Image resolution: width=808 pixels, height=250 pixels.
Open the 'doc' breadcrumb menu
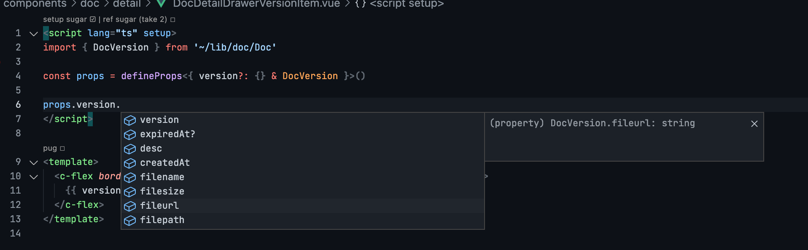click(x=89, y=4)
